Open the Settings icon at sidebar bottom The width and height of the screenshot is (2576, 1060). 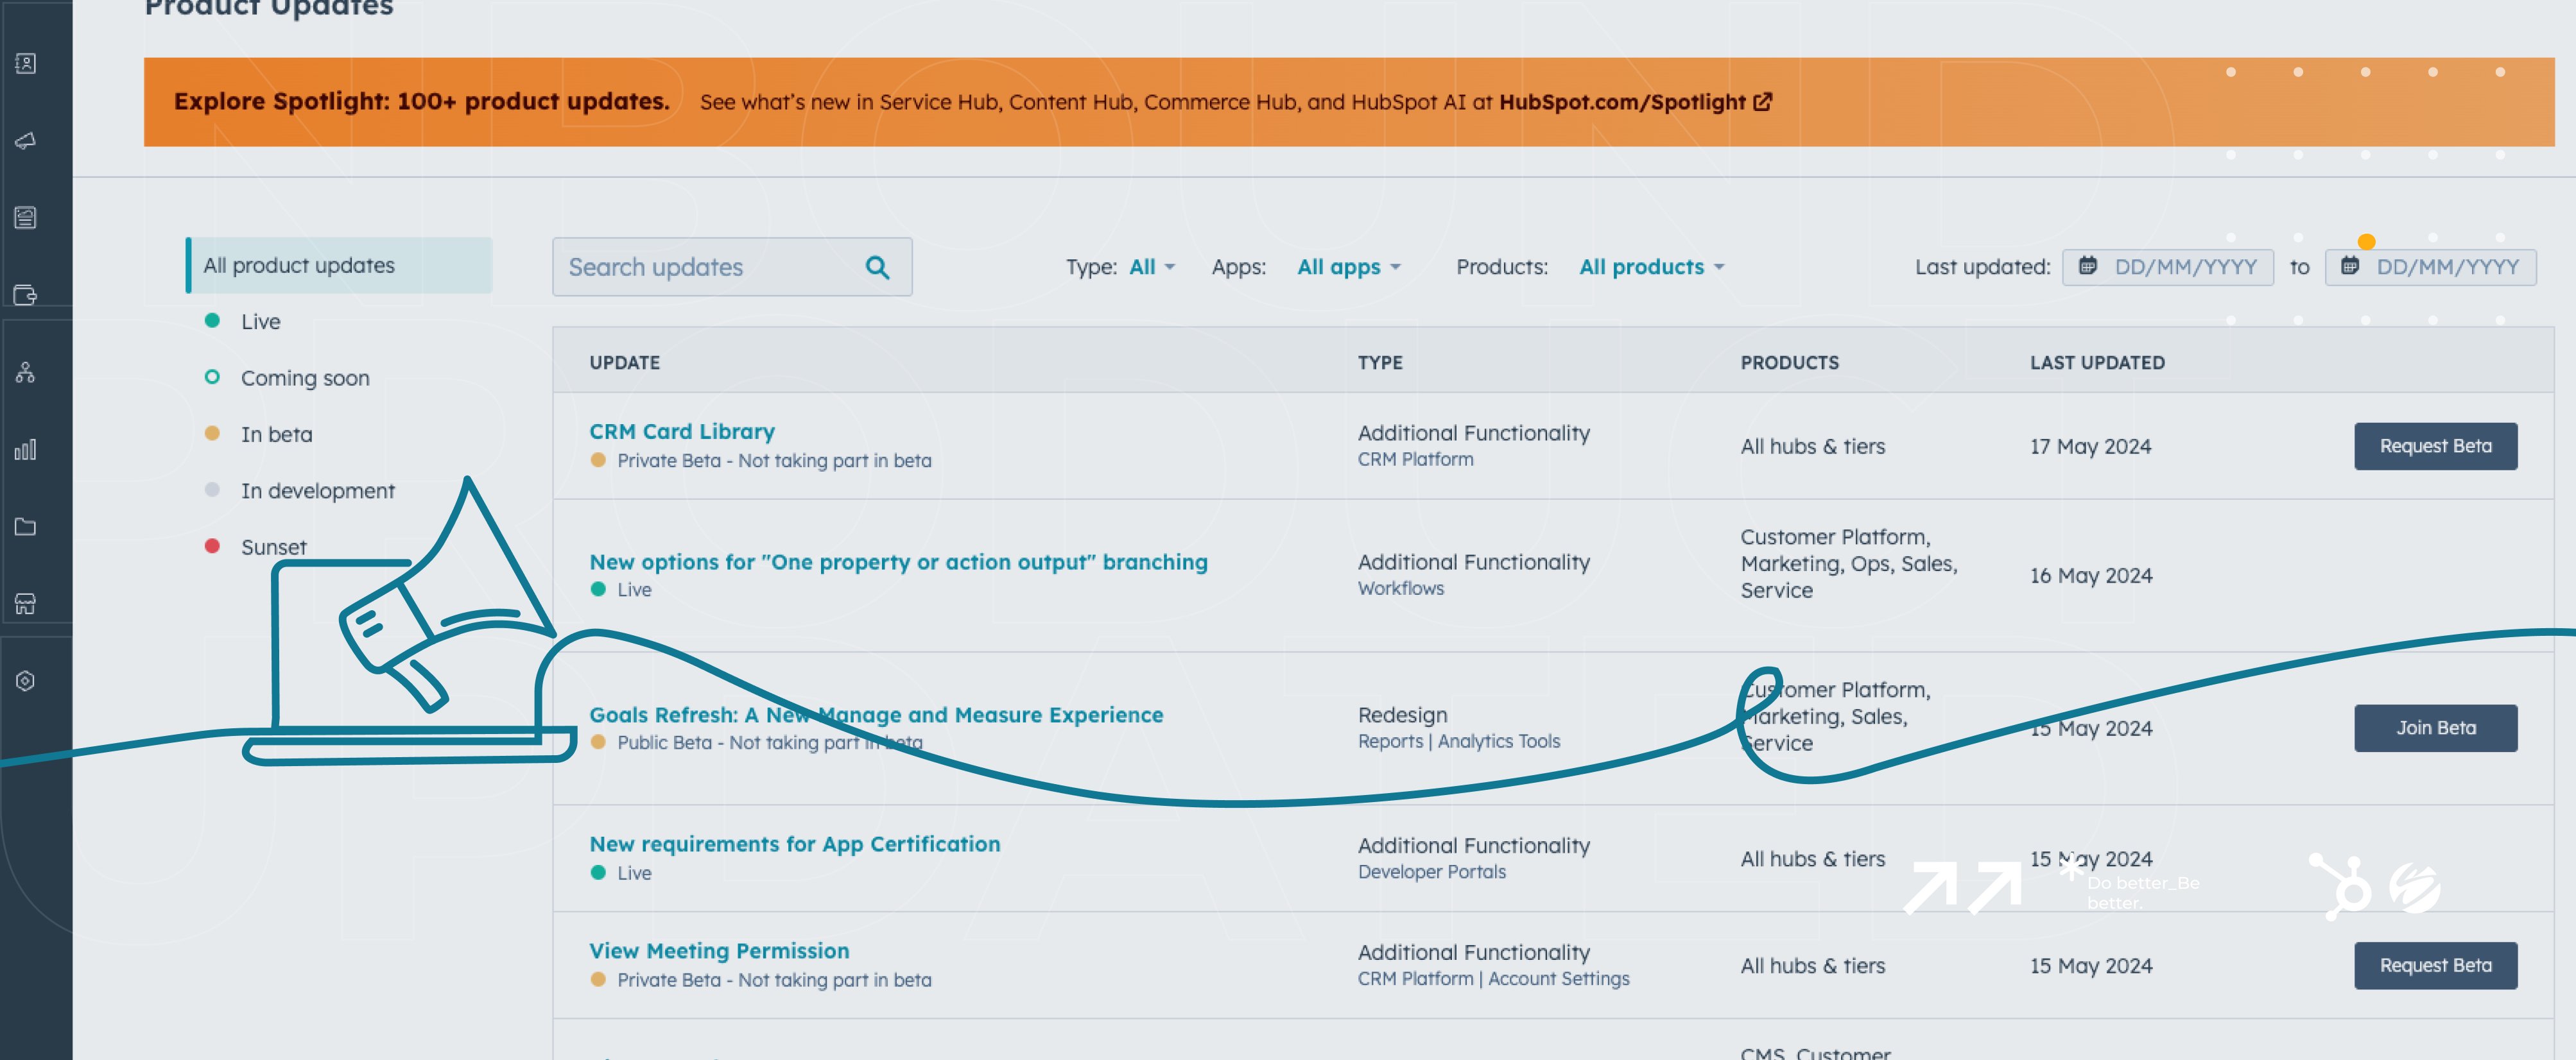26,680
